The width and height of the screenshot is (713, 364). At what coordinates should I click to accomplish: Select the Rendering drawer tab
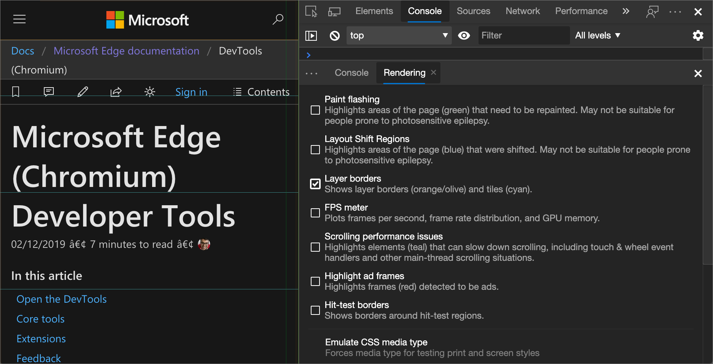[x=404, y=73]
